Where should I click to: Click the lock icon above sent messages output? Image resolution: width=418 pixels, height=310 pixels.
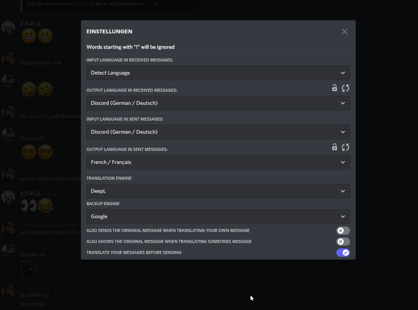335,147
